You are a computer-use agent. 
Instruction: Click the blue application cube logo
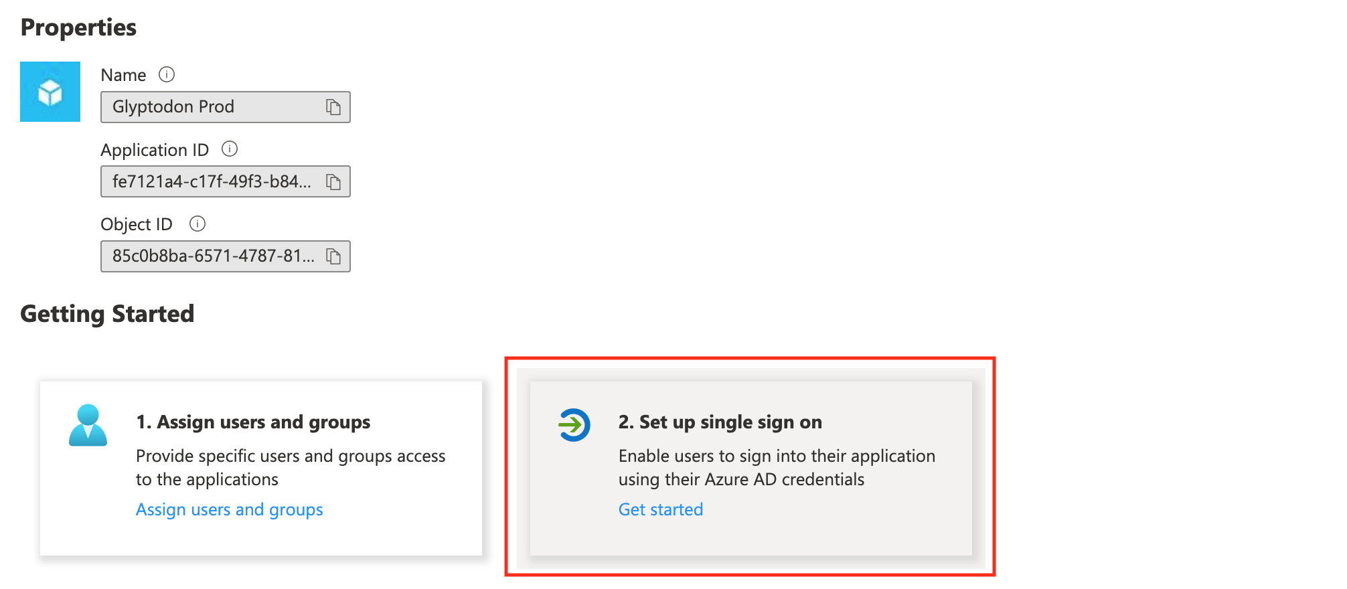(x=50, y=92)
